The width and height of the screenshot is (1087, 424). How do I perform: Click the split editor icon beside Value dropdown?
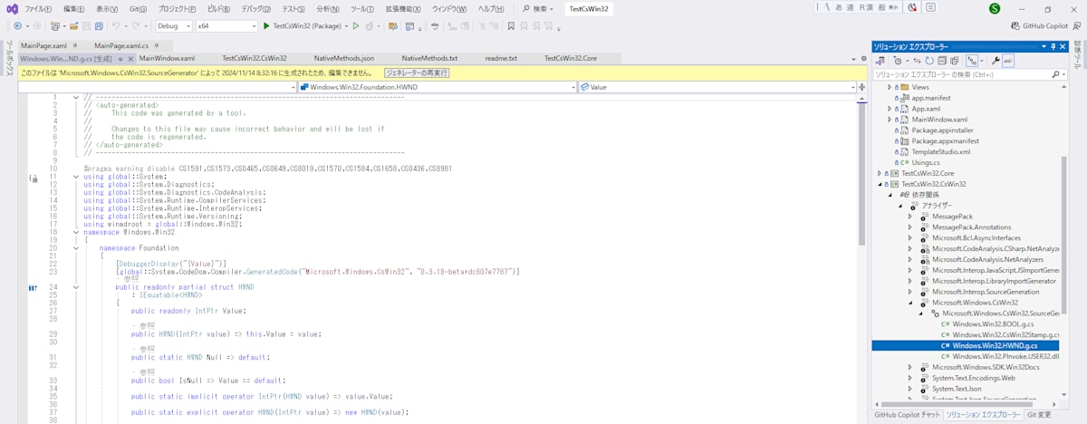861,87
